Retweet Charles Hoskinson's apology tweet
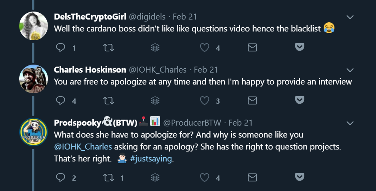Viewport: 376px width, 191px height. pyautogui.click(x=108, y=100)
